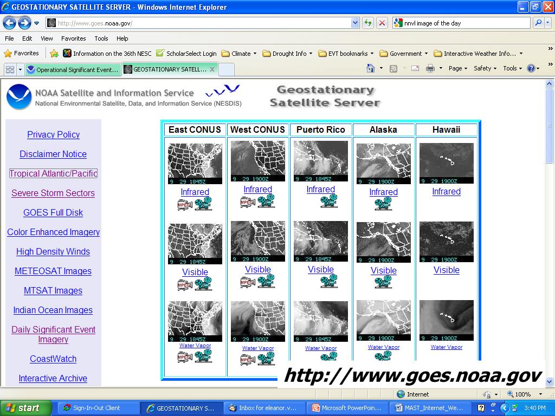
Task: Open the Safety toolbar dropdown
Action: click(x=485, y=68)
